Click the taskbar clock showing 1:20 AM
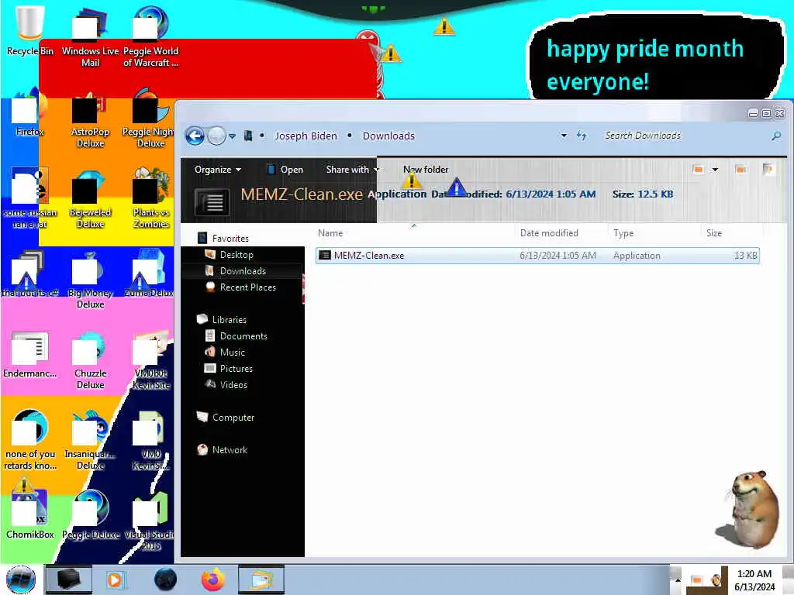Screen dimensions: 794x595 (x=754, y=580)
